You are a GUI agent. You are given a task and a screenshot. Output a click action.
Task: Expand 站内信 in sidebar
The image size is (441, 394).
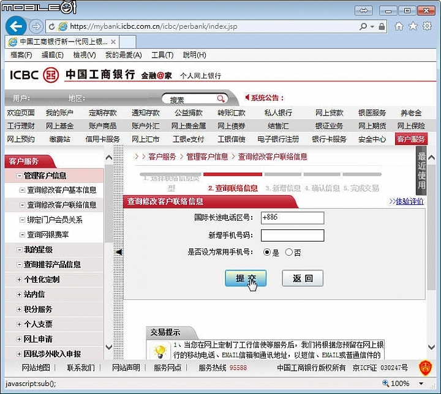point(19,294)
